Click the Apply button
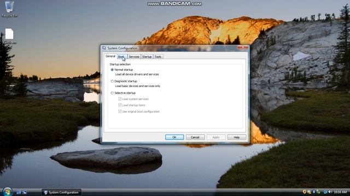This screenshot has width=350, height=196. coord(216,137)
